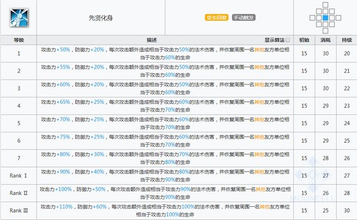The height and width of the screenshot is (220, 357).
Task: Click the 消耗 column header
Action: point(325,40)
